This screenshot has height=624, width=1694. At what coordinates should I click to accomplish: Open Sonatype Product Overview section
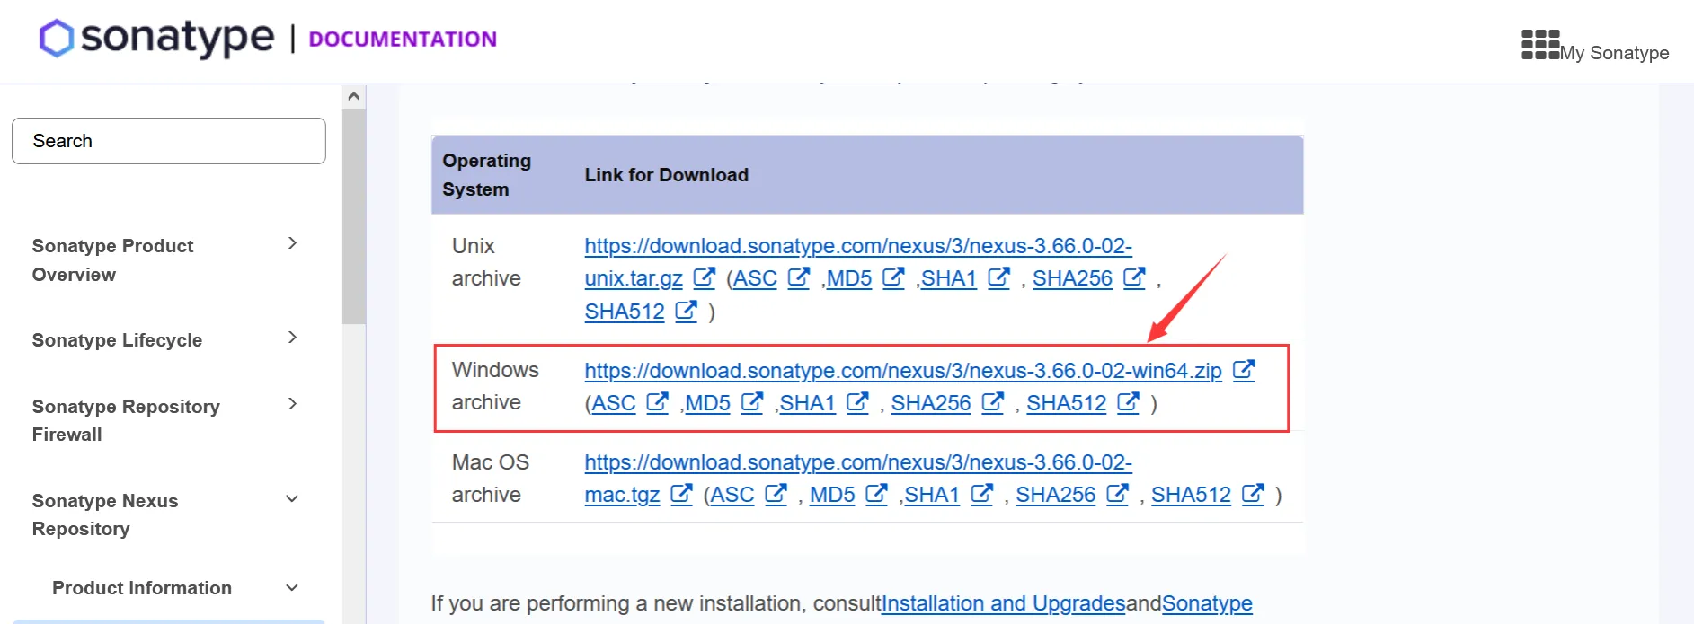pos(112,260)
